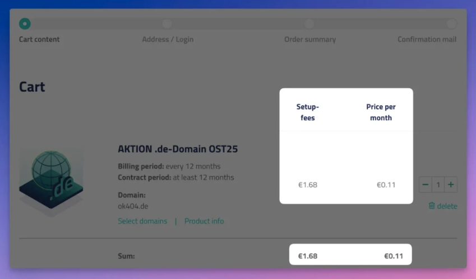Go to the Address / Login step label
Screen dimensions: 476x279
tap(168, 39)
